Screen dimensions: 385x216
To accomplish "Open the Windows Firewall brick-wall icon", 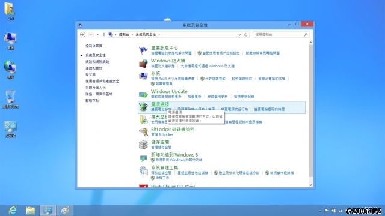I will (x=143, y=63).
